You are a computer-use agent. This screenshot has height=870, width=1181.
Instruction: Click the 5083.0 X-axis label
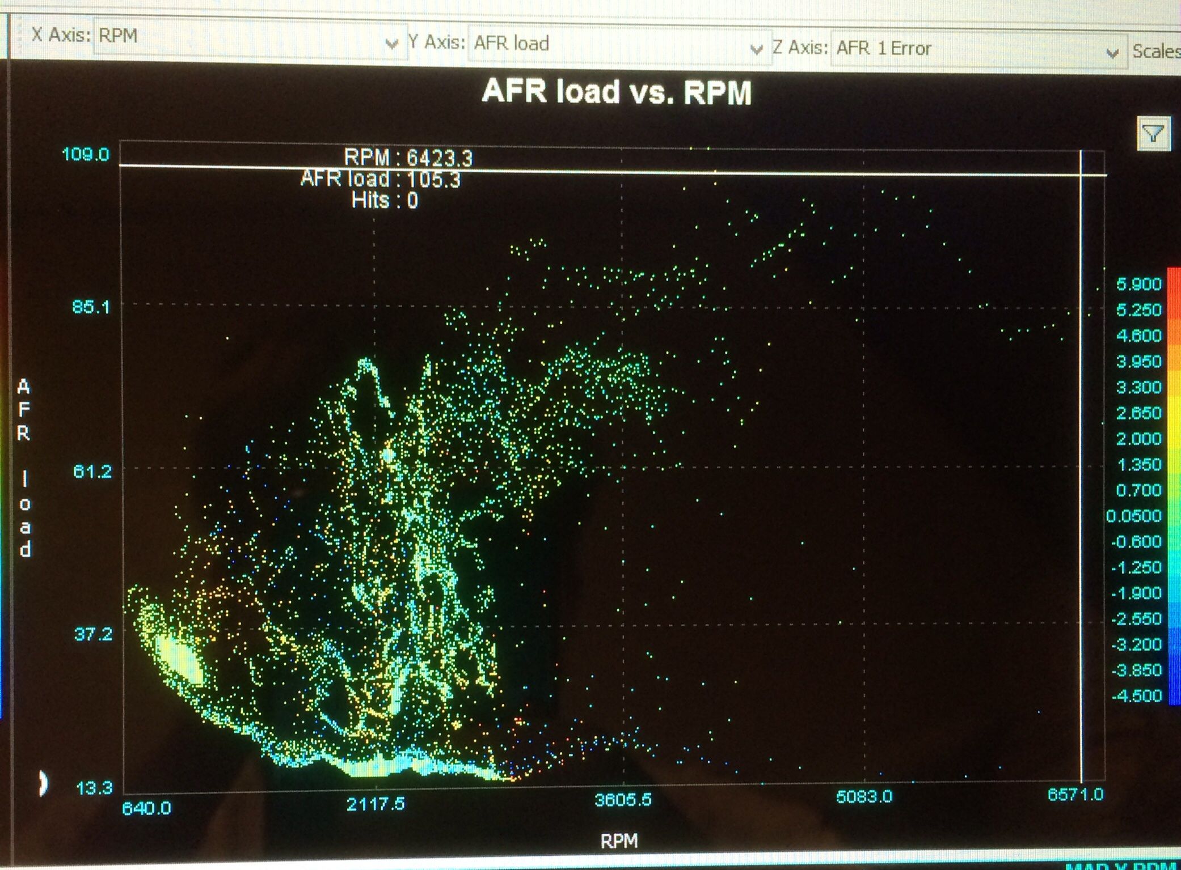tap(864, 796)
